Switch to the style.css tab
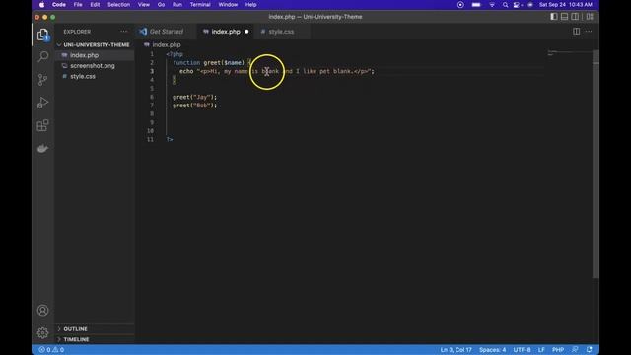This screenshot has width=631, height=355. point(281,32)
